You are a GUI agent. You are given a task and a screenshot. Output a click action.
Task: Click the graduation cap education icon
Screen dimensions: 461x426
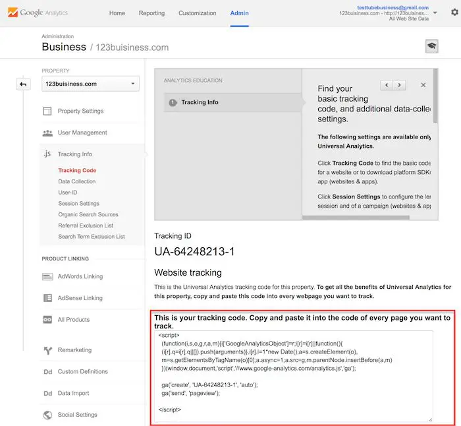[432, 46]
